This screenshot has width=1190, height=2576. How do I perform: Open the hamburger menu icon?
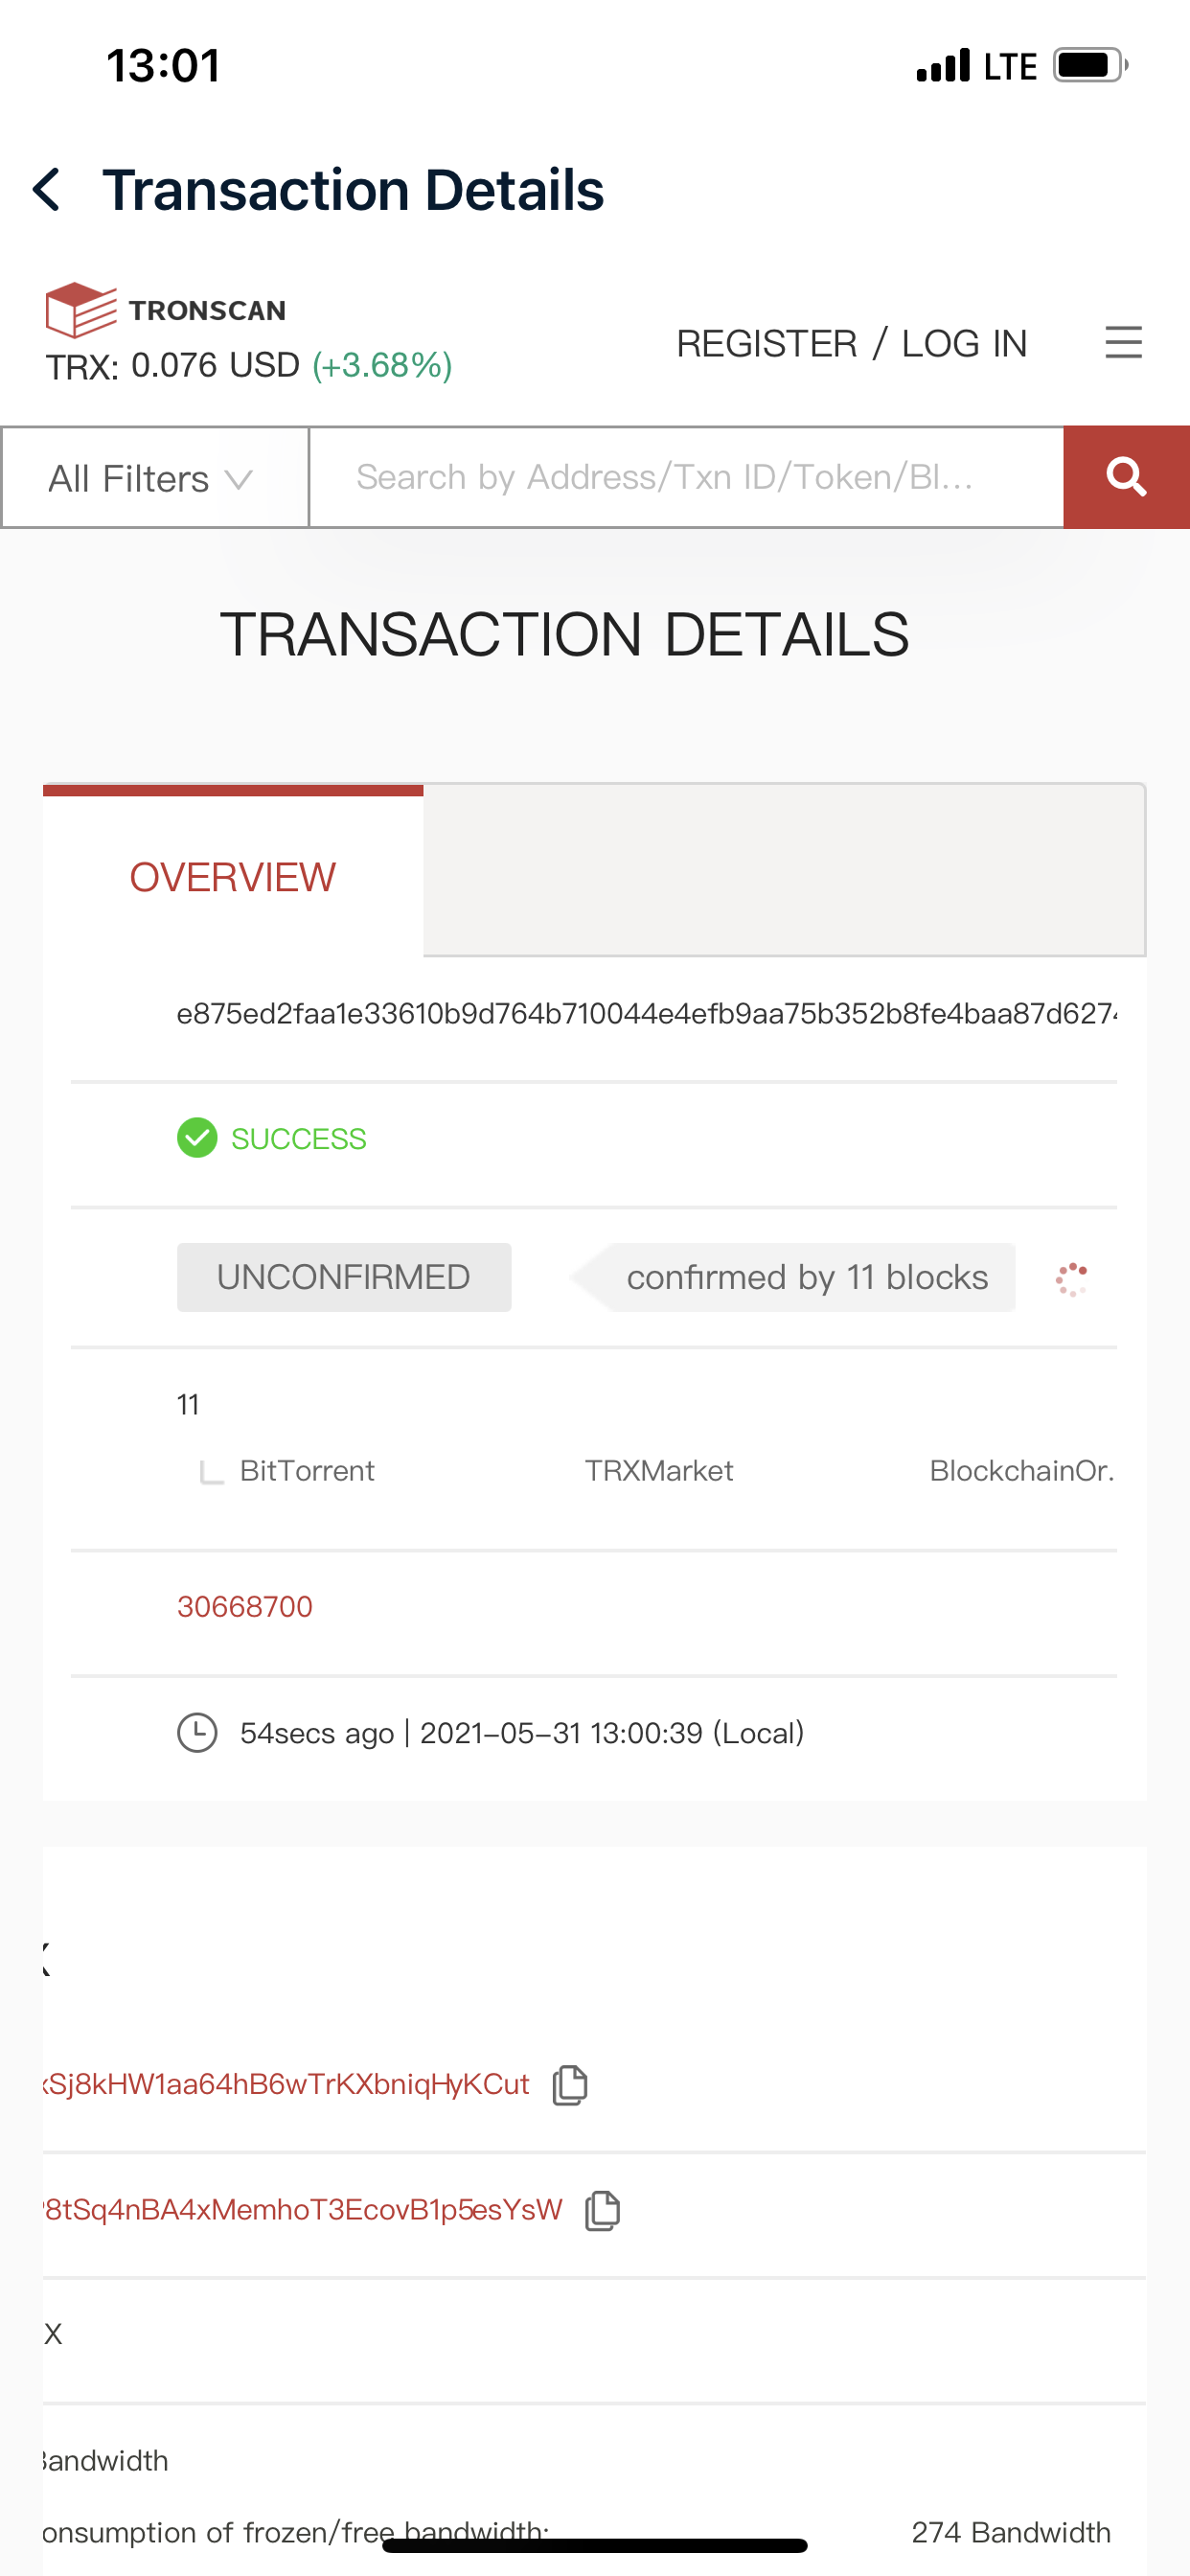click(x=1123, y=342)
